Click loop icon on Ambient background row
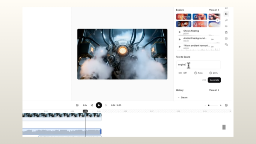256x144 pixels. click(212, 39)
